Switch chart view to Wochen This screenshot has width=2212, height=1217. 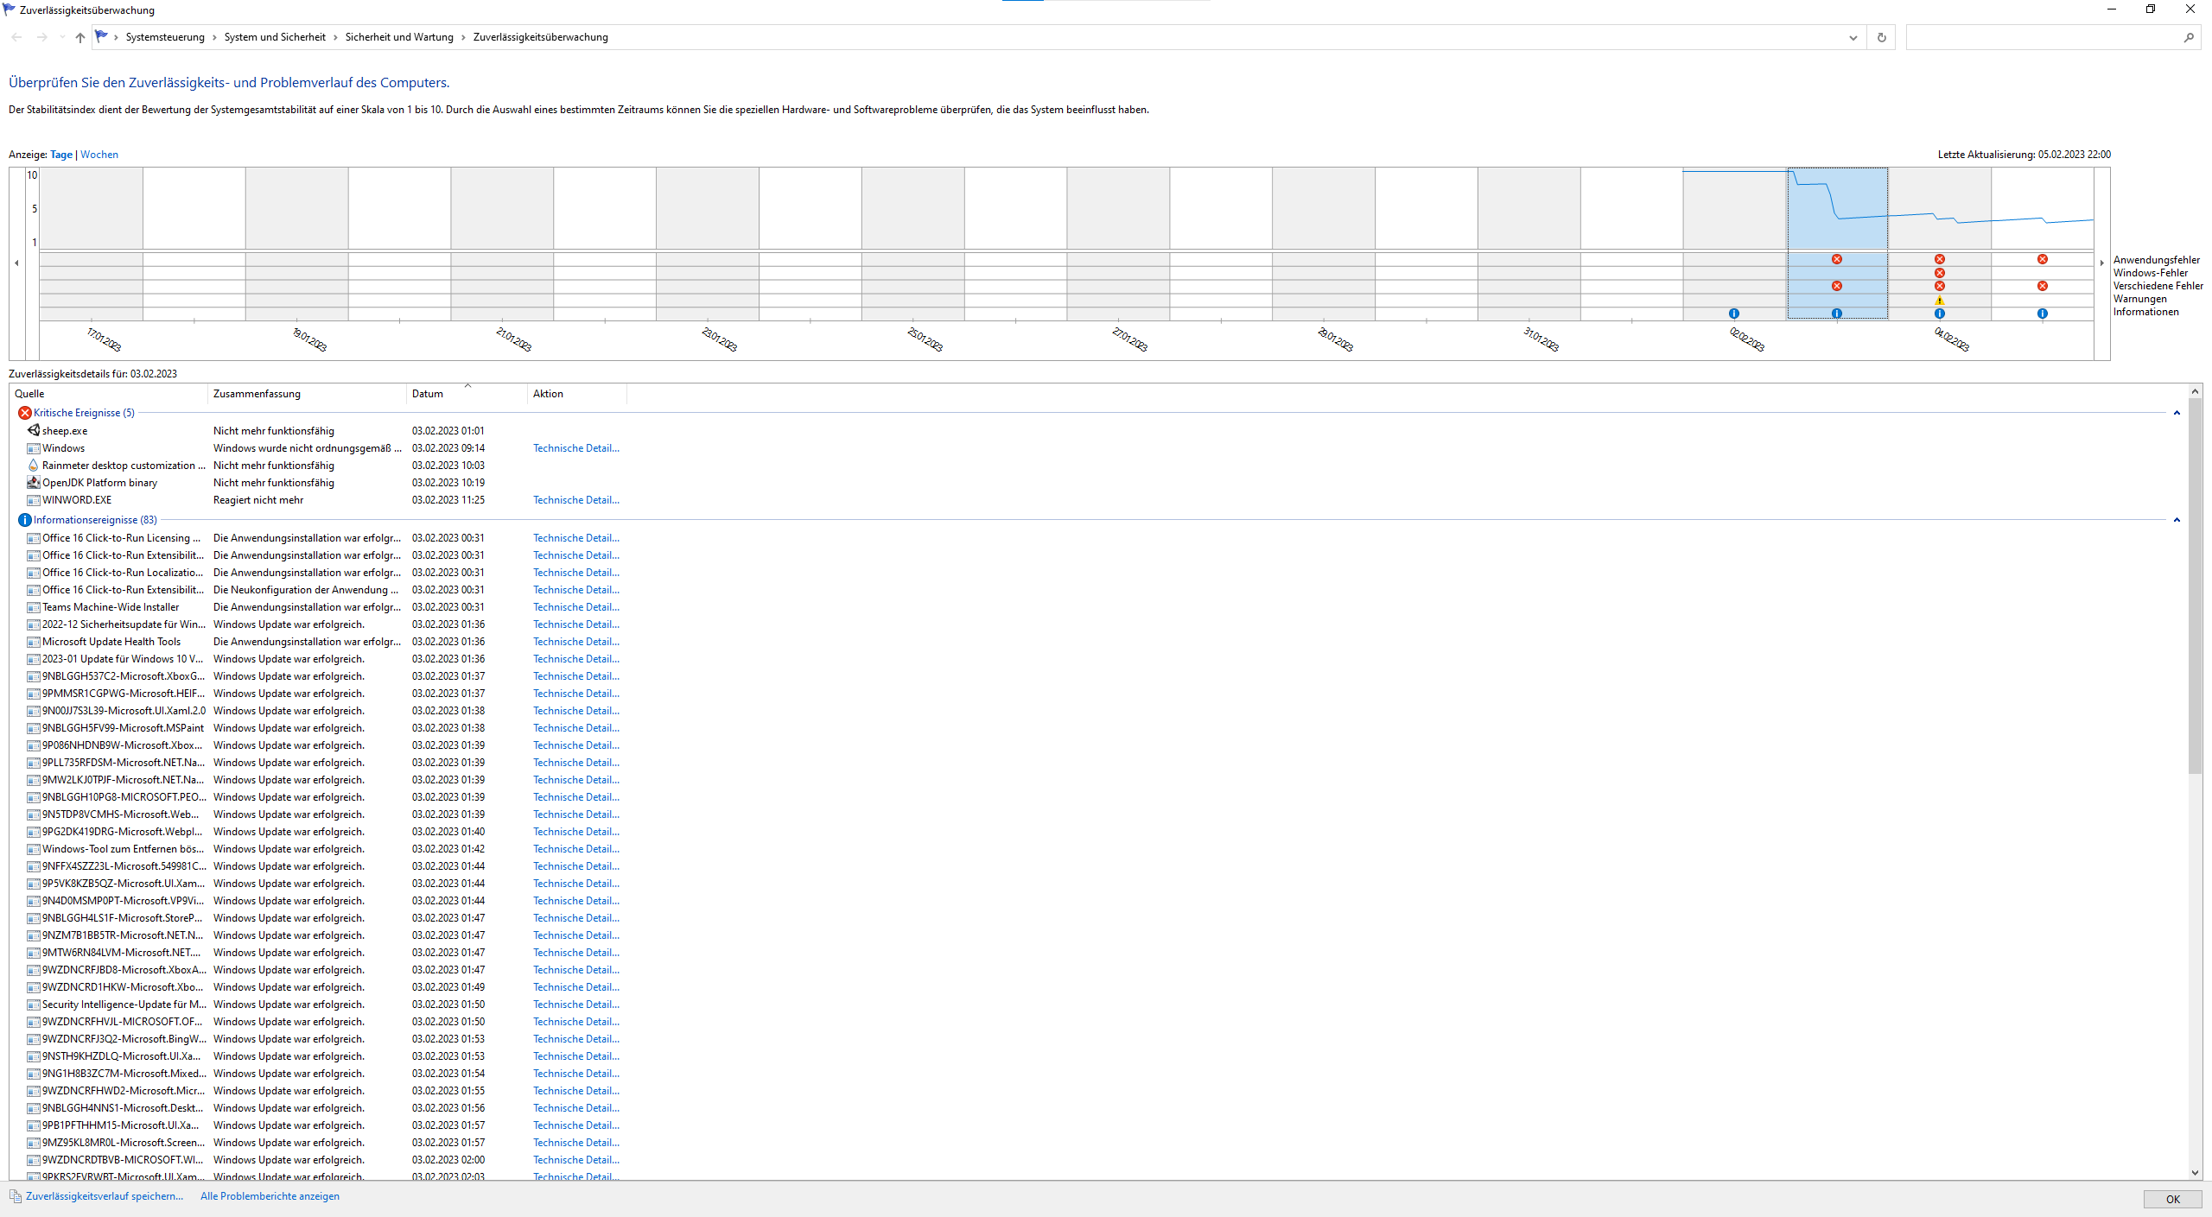pyautogui.click(x=99, y=155)
